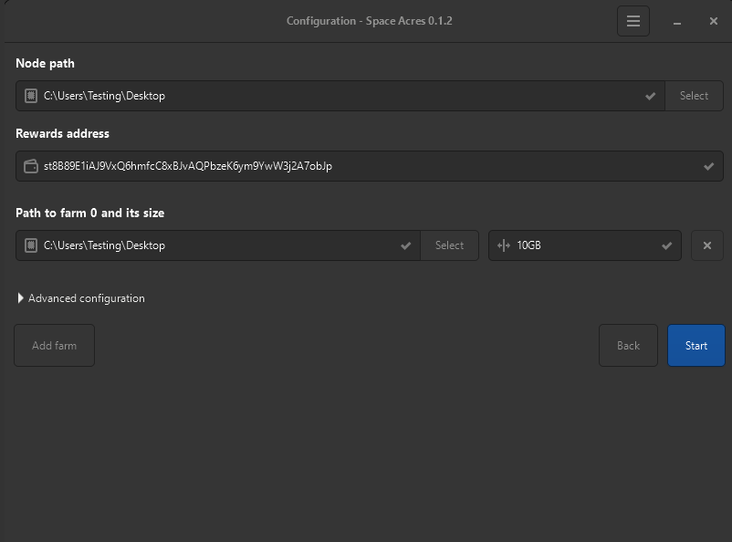This screenshot has width=732, height=542.
Task: Minimize the Space Acres window
Action: click(x=677, y=22)
